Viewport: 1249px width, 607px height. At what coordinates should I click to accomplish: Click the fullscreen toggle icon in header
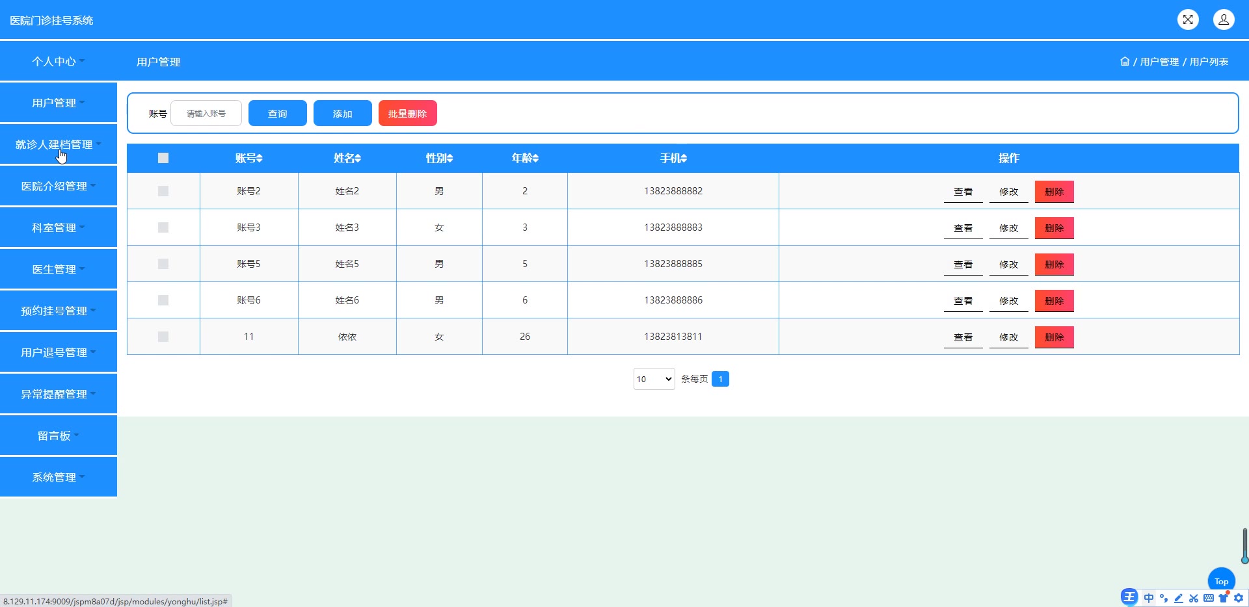point(1188,19)
